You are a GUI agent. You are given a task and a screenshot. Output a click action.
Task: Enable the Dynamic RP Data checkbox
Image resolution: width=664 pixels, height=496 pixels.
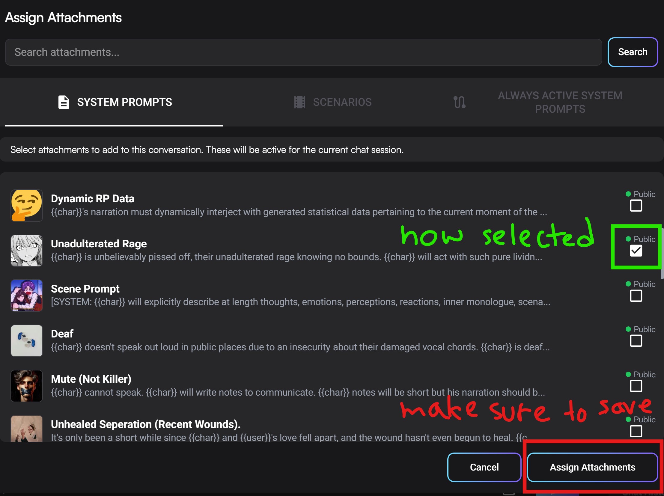click(636, 206)
